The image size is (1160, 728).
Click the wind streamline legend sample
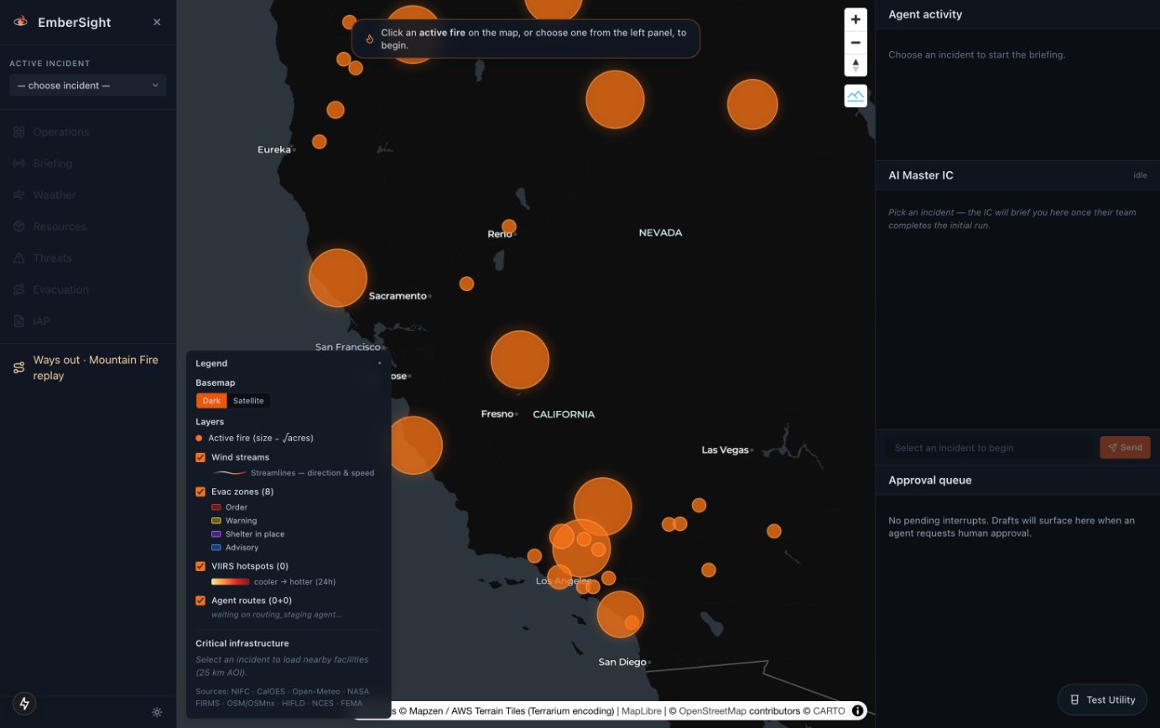coord(228,473)
